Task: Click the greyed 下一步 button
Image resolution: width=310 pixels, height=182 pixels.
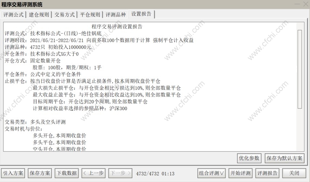Action: point(120,173)
